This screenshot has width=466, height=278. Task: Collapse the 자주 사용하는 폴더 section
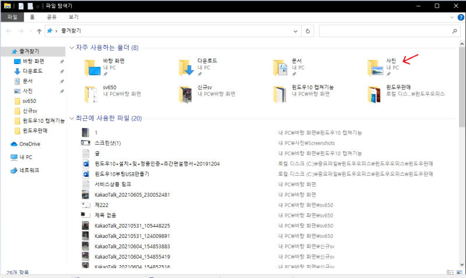(72, 48)
